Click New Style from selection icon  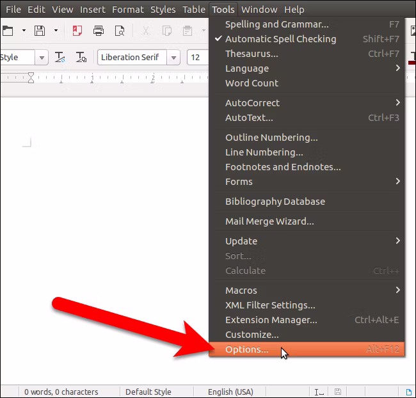pyautogui.click(x=81, y=57)
